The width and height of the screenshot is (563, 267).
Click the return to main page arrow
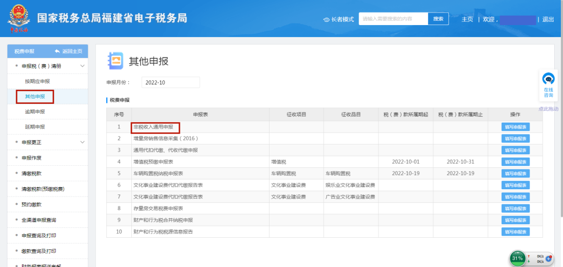57,51
